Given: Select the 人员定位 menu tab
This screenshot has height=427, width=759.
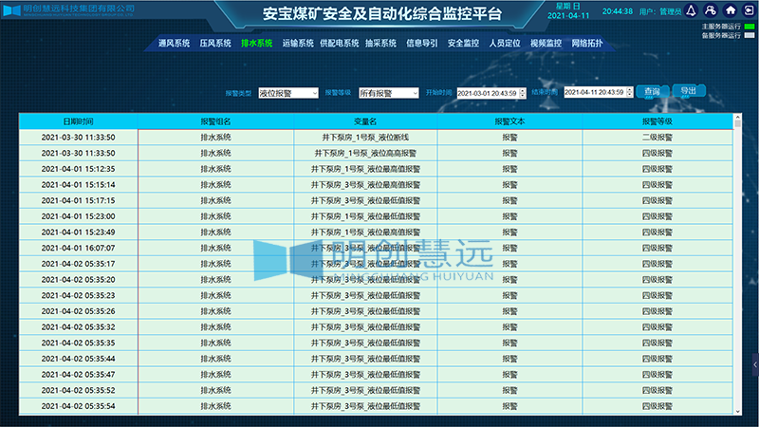Looking at the screenshot, I should 505,44.
